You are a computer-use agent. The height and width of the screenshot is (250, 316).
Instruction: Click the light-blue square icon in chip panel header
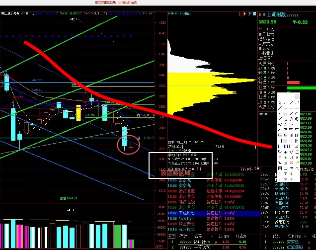click(x=254, y=14)
